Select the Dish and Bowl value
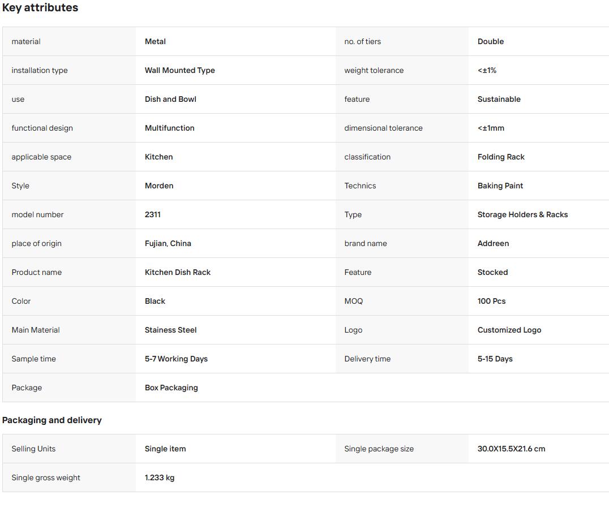609x508 pixels. 170,99
